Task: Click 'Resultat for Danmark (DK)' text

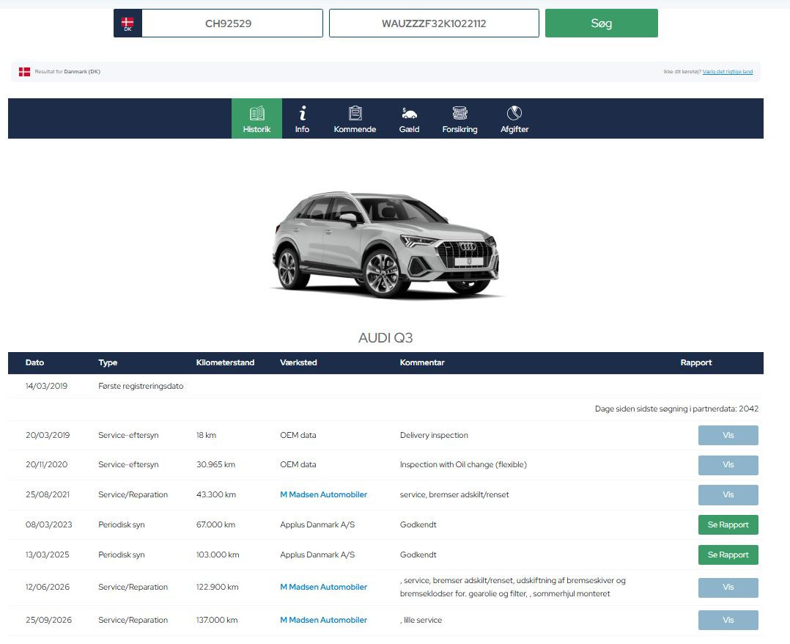Action: point(67,72)
